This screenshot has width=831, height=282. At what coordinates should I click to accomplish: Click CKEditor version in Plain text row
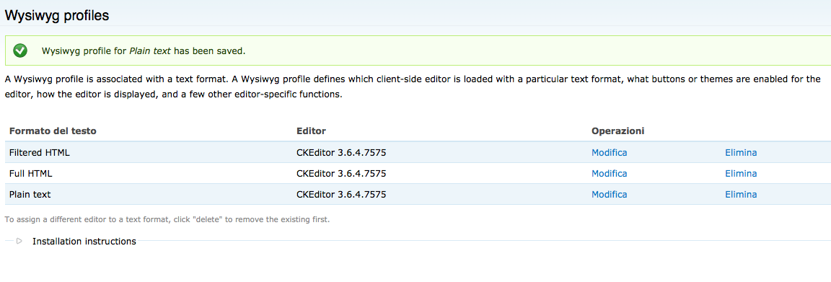(340, 195)
